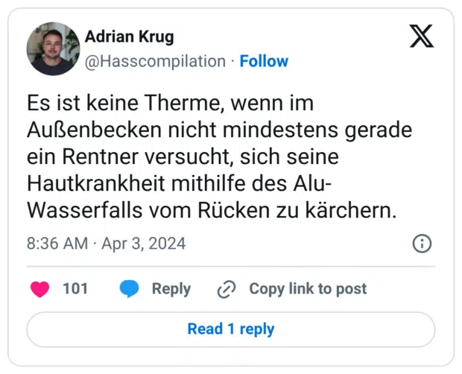Follow Adrian Krug

click(264, 61)
